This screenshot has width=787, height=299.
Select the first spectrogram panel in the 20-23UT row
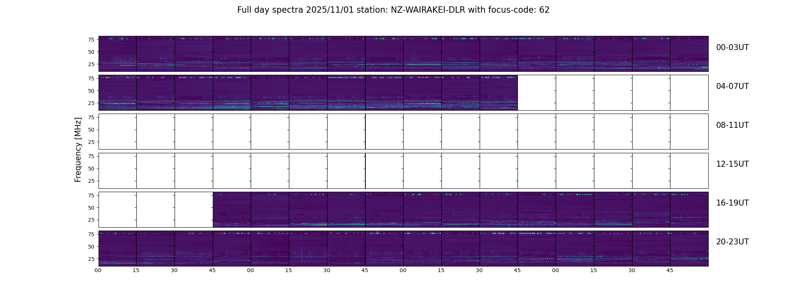(118, 248)
